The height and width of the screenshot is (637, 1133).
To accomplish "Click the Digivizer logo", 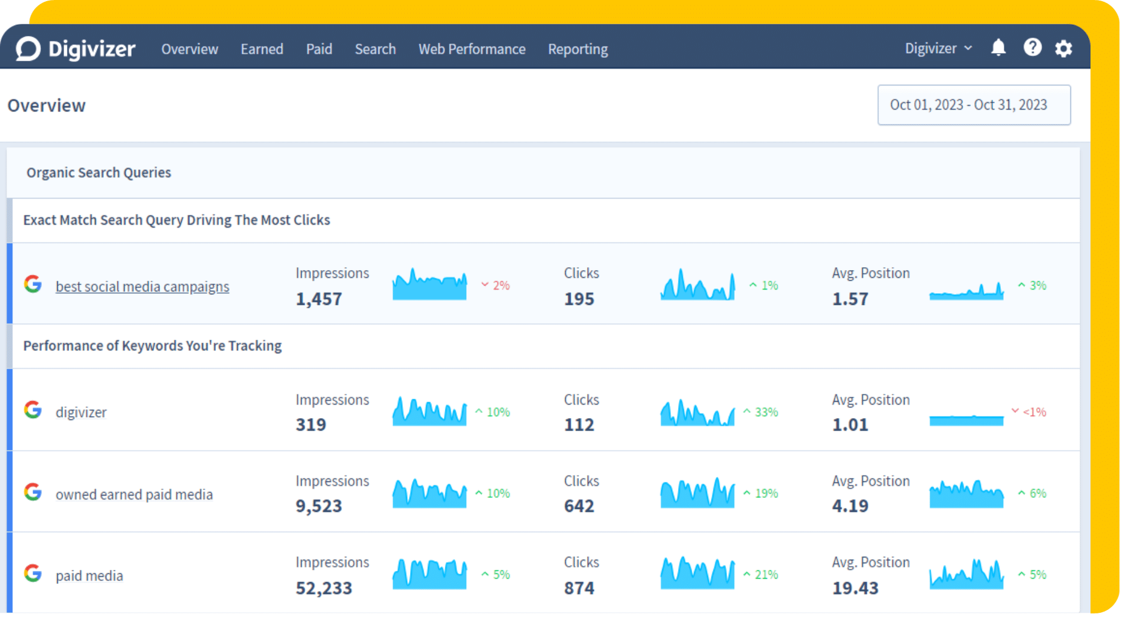I will [x=76, y=49].
